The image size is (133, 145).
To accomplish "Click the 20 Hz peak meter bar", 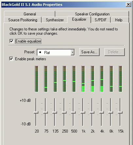I will pos(37,79).
